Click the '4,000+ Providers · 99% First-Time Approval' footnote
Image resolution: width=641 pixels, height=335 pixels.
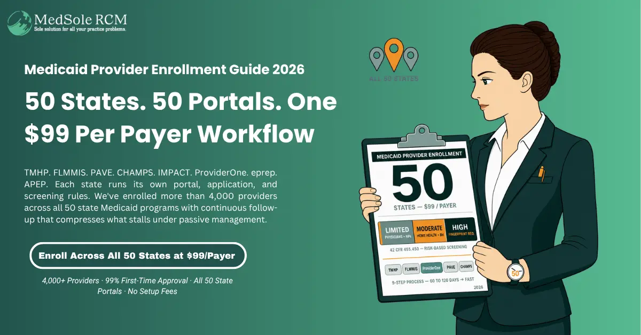coord(138,286)
